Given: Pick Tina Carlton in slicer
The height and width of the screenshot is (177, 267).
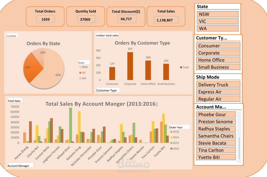Looking at the screenshot, I should pos(216,150).
